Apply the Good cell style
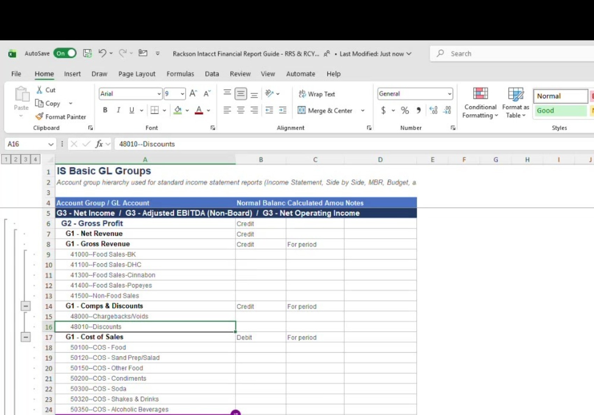Screen dimensions: 594x415 [560, 111]
